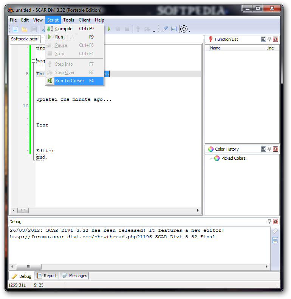
Task: Open the Tools menu
Action: click(x=68, y=20)
